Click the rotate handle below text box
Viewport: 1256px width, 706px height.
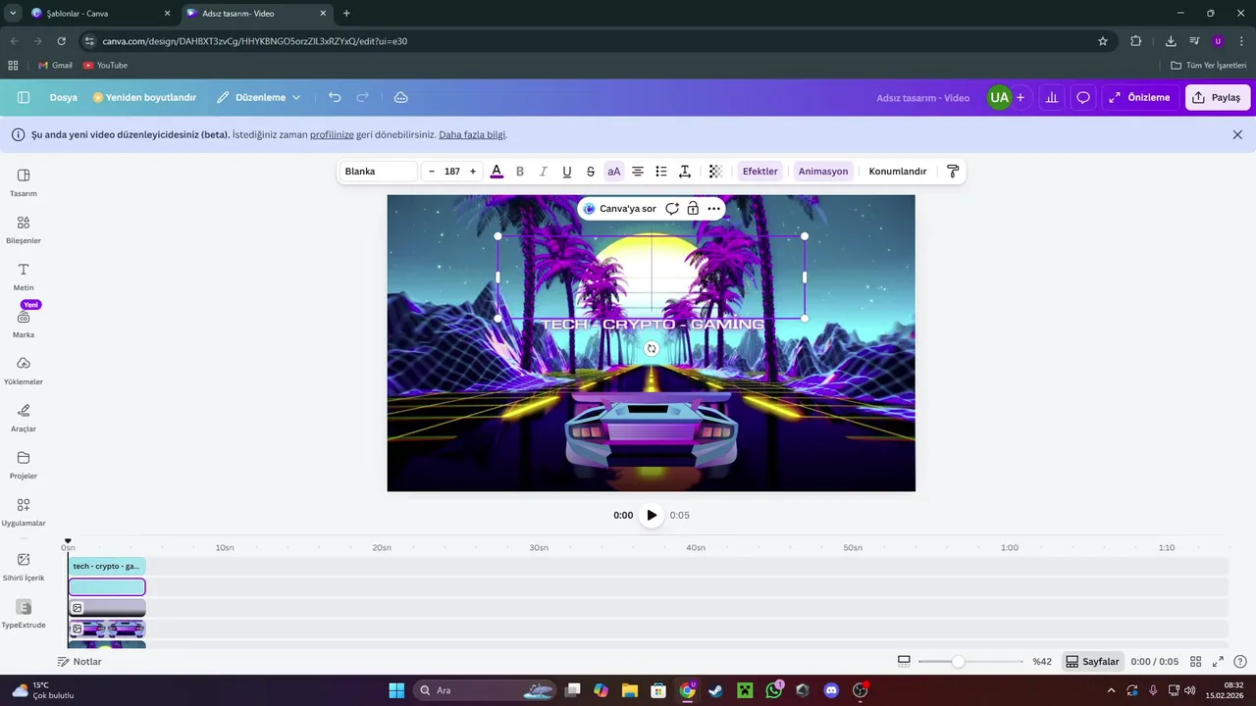point(652,348)
